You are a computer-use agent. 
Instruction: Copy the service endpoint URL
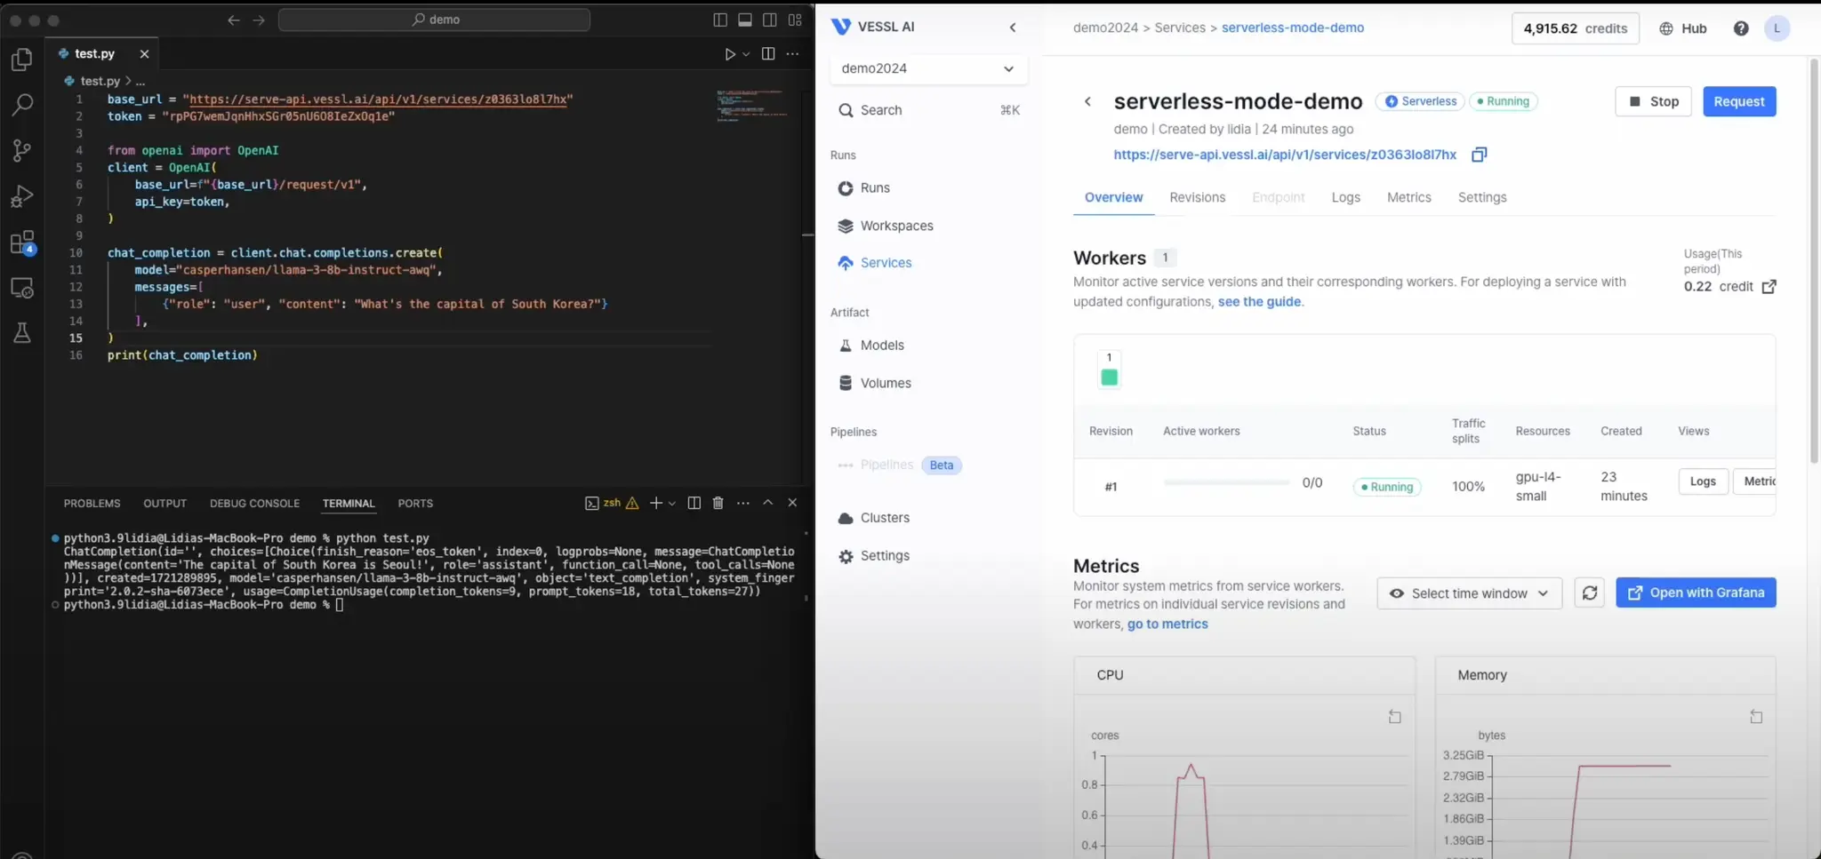[1479, 155]
